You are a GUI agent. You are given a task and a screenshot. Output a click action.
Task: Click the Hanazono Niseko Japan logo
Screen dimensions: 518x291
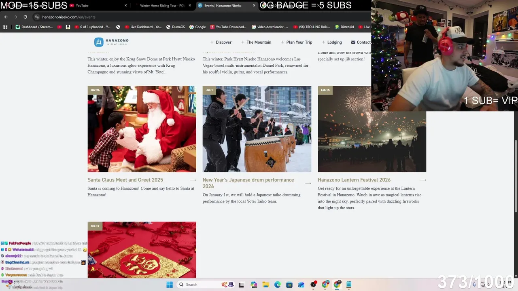[x=111, y=42]
